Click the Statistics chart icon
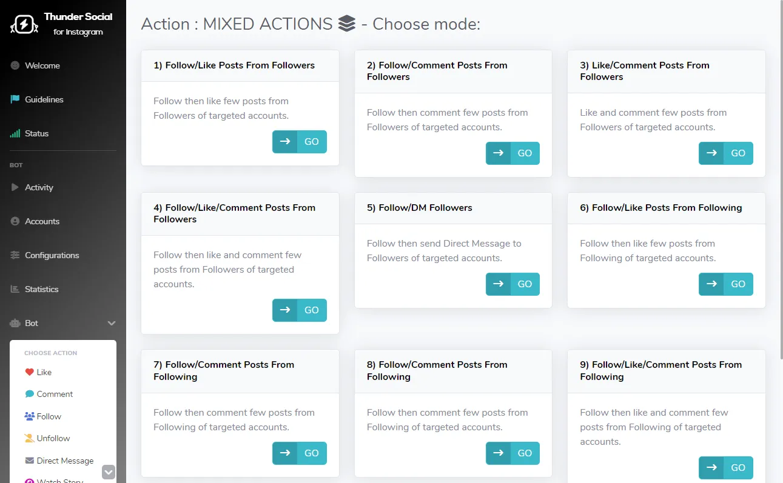Screen dimensions: 783x483 15,289
